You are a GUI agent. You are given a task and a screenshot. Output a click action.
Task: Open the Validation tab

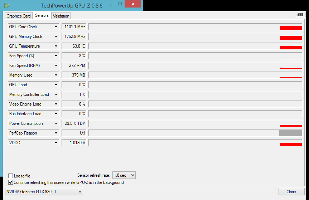click(61, 16)
